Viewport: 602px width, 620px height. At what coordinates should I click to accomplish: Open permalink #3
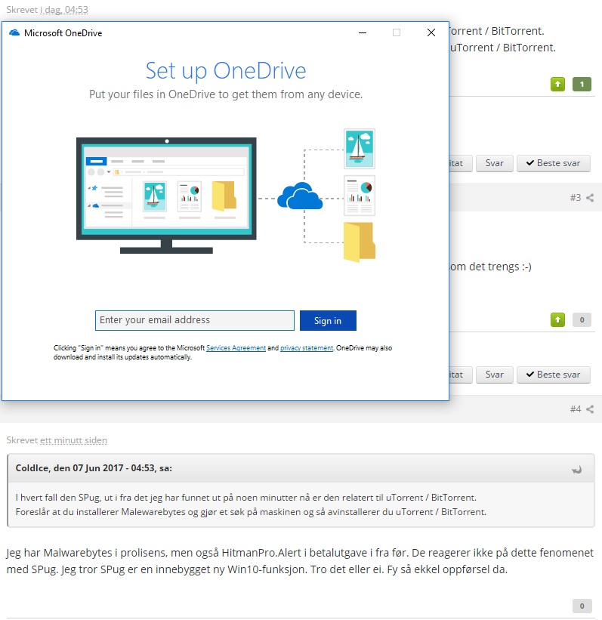click(x=576, y=198)
